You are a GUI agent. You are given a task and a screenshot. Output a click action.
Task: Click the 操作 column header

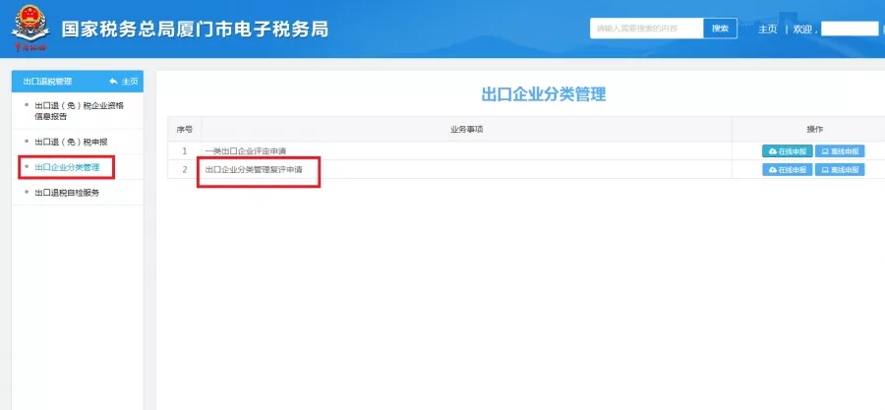click(814, 129)
